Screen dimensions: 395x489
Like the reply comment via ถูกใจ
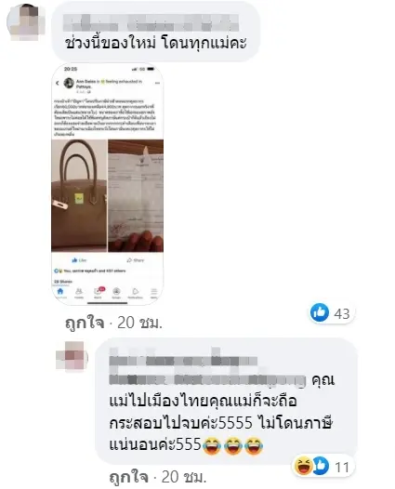(x=128, y=477)
